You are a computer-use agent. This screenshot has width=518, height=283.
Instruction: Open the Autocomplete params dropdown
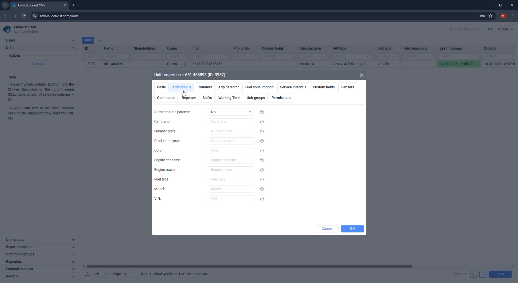(x=231, y=112)
